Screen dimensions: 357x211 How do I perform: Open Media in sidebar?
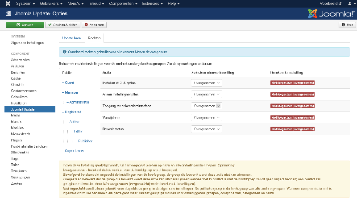16,116
